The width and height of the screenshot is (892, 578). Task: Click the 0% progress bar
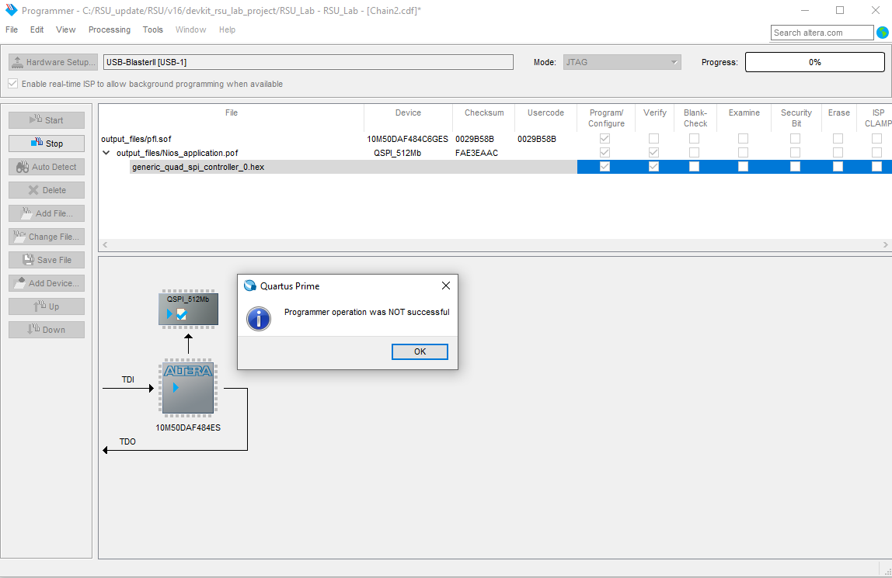(814, 62)
